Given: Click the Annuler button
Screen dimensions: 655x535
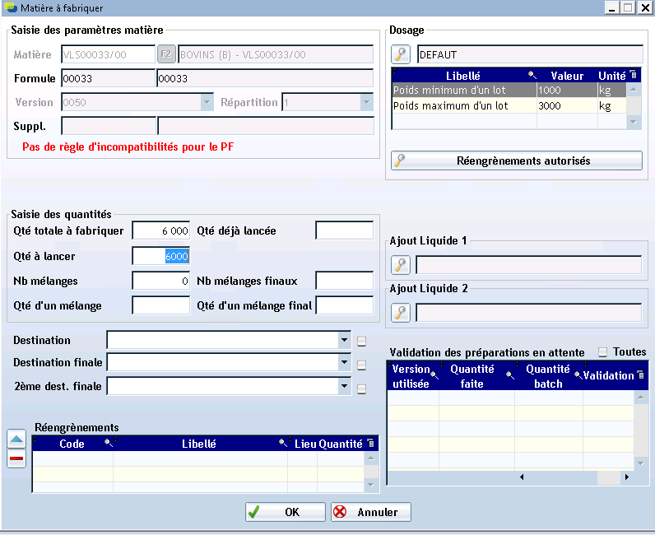Looking at the screenshot, I should pyautogui.click(x=371, y=512).
